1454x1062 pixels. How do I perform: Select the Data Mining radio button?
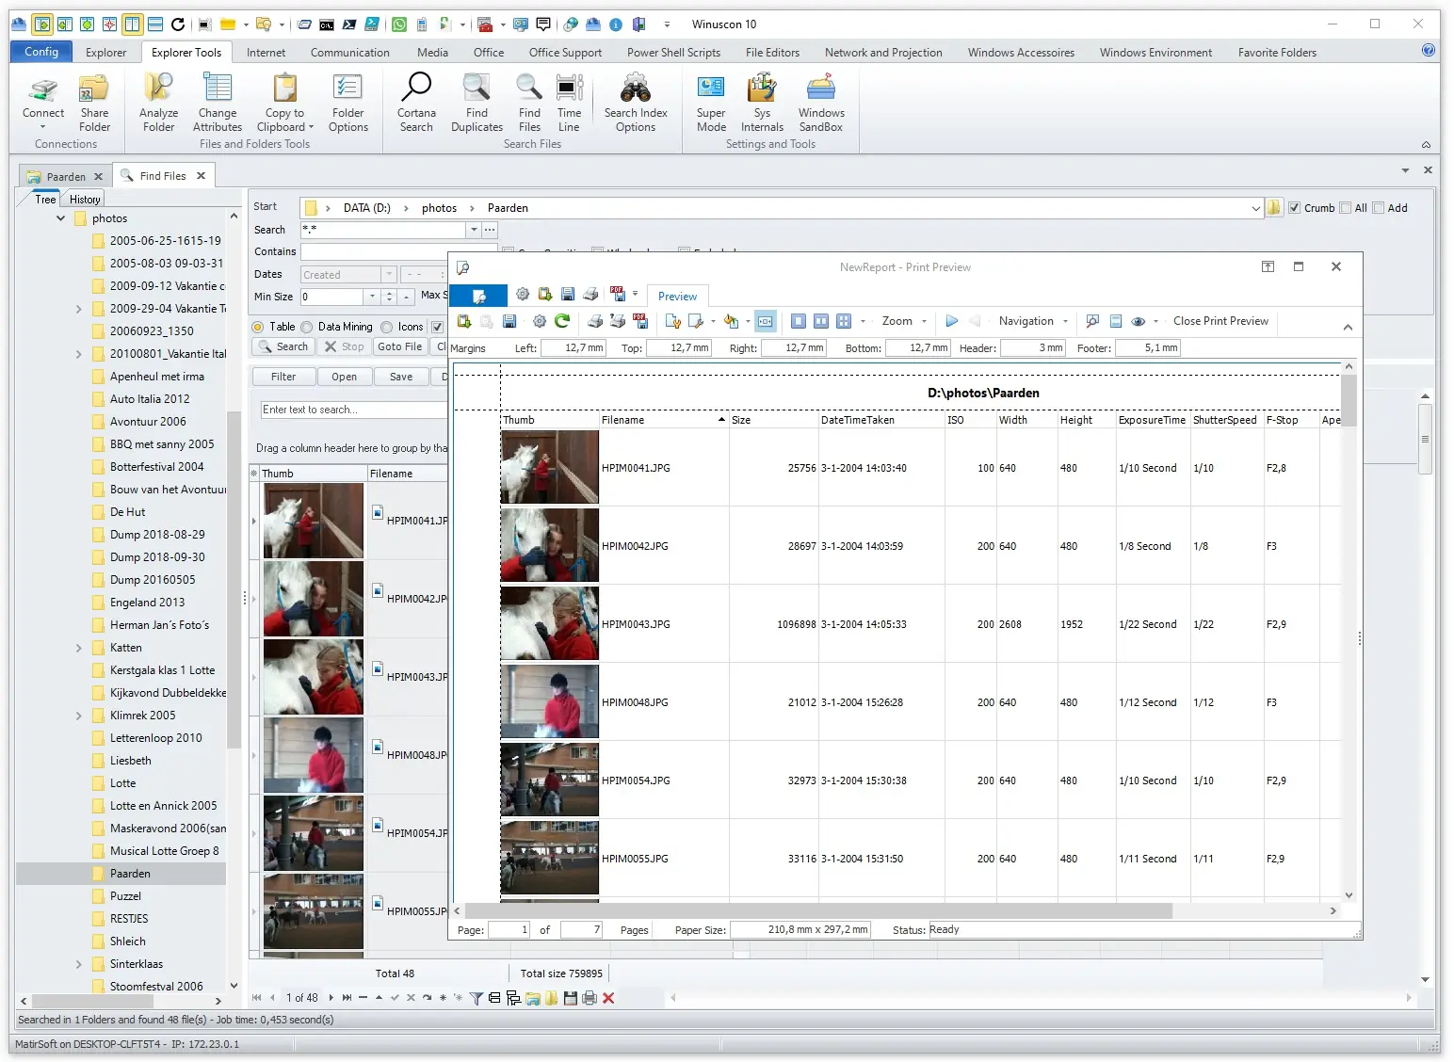point(307,327)
